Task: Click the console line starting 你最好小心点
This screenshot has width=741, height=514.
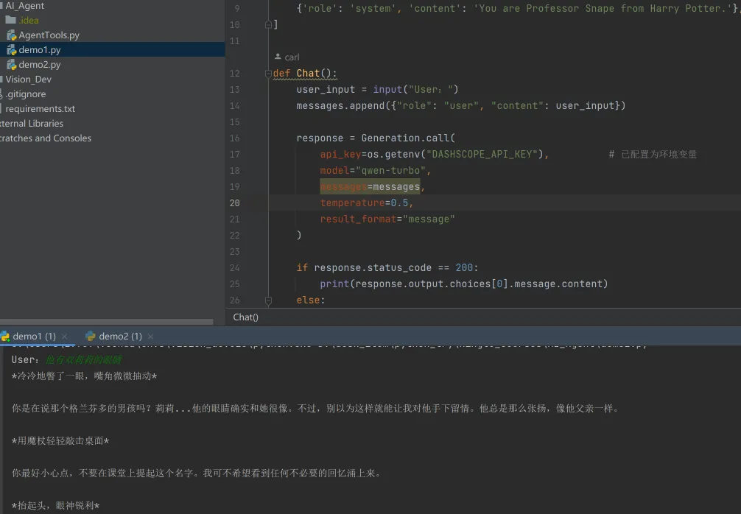Action: pyautogui.click(x=196, y=473)
